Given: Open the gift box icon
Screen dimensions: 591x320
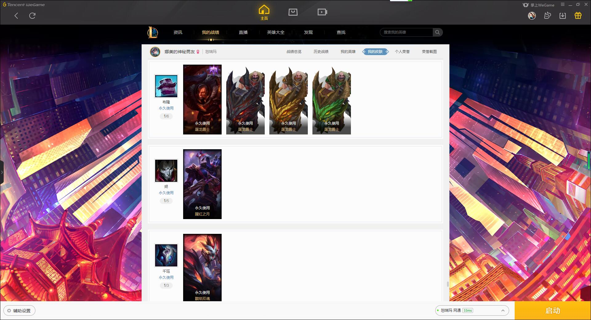Looking at the screenshot, I should [x=578, y=16].
